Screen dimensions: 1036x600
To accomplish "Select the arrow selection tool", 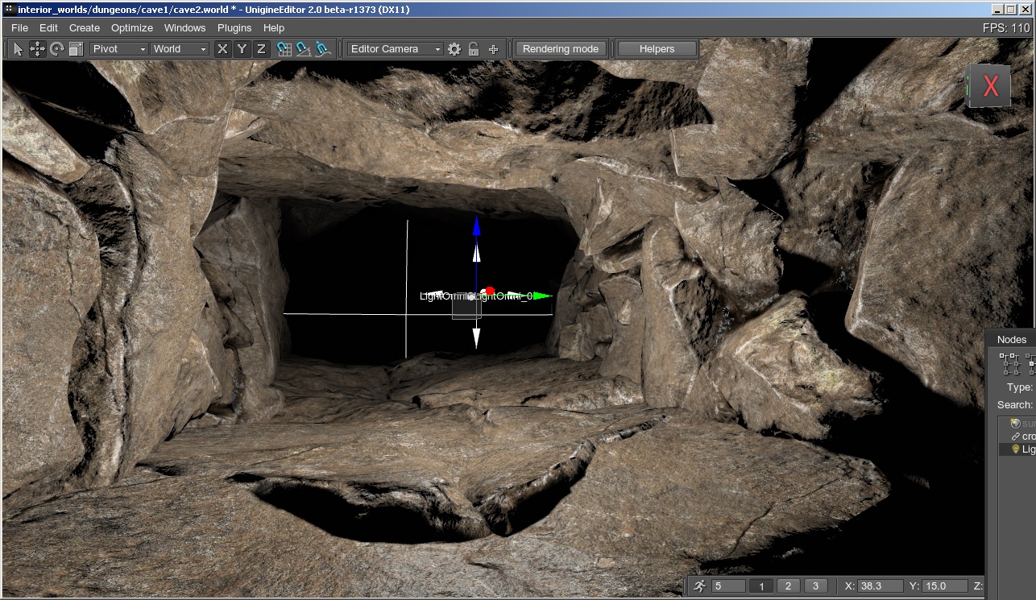I will (19, 49).
